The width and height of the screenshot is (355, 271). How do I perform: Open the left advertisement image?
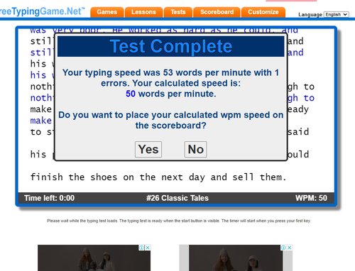coord(94,258)
